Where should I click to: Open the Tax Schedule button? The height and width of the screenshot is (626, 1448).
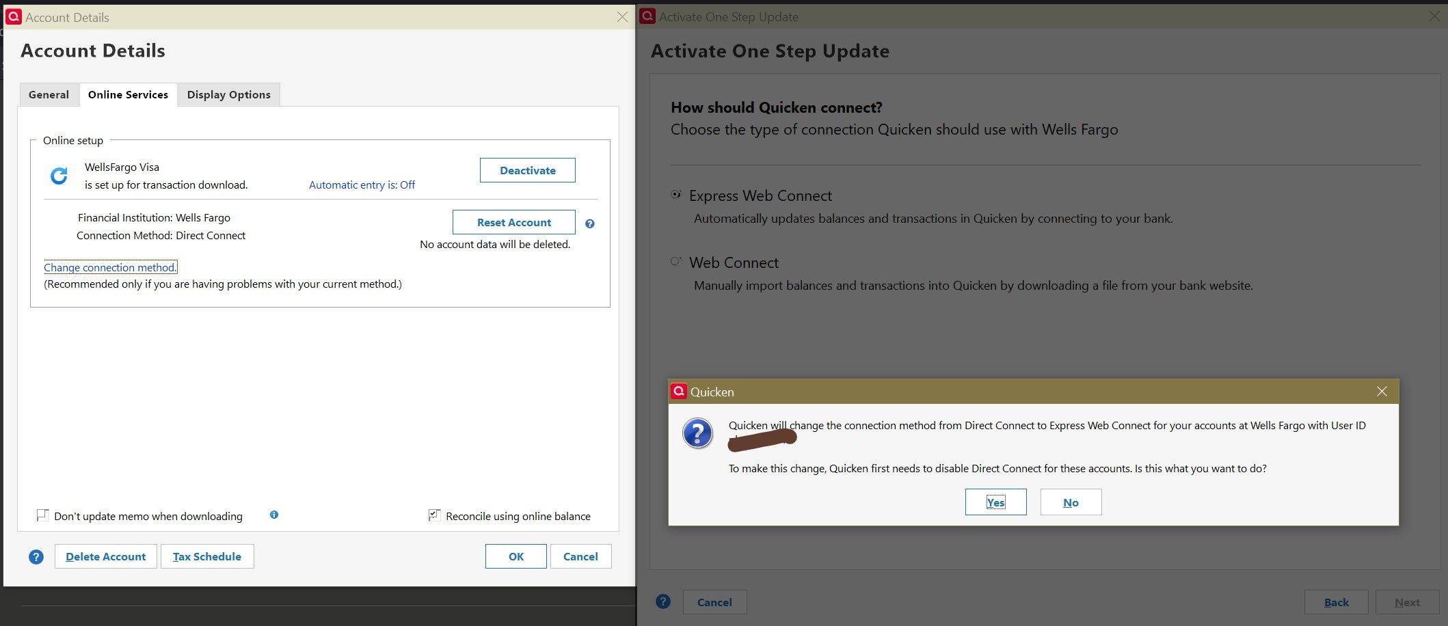[x=207, y=556]
